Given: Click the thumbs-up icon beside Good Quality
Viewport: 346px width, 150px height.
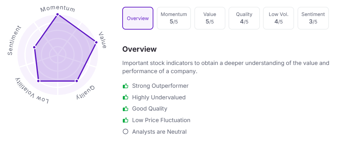Looking at the screenshot, I should 125,109.
